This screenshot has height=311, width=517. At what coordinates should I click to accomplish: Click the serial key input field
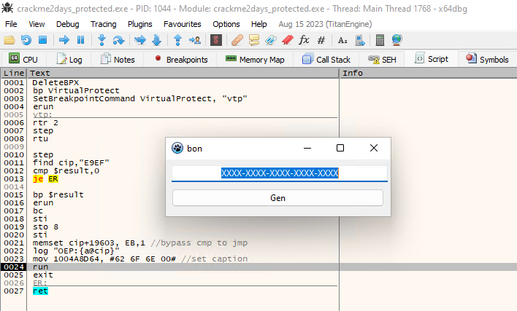tap(279, 173)
